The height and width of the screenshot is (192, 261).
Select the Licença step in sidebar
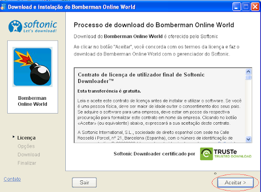[27, 138]
